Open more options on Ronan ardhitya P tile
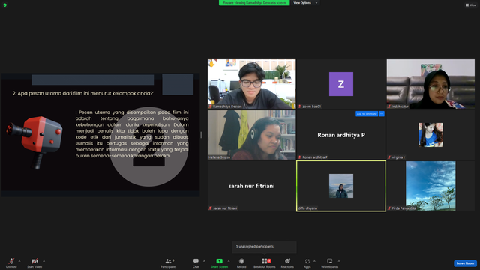480x270 pixels. click(382, 114)
